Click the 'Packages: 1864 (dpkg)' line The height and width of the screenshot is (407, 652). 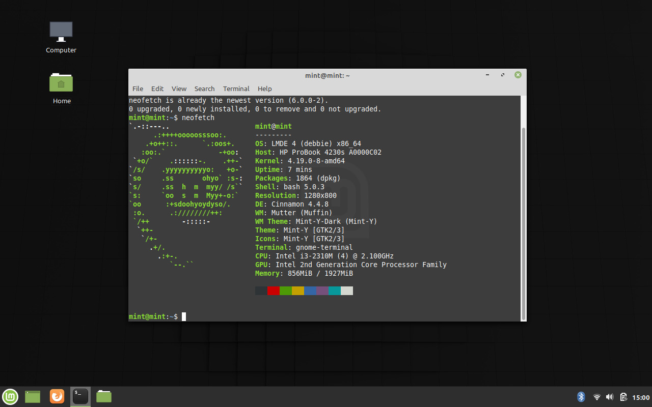point(298,178)
